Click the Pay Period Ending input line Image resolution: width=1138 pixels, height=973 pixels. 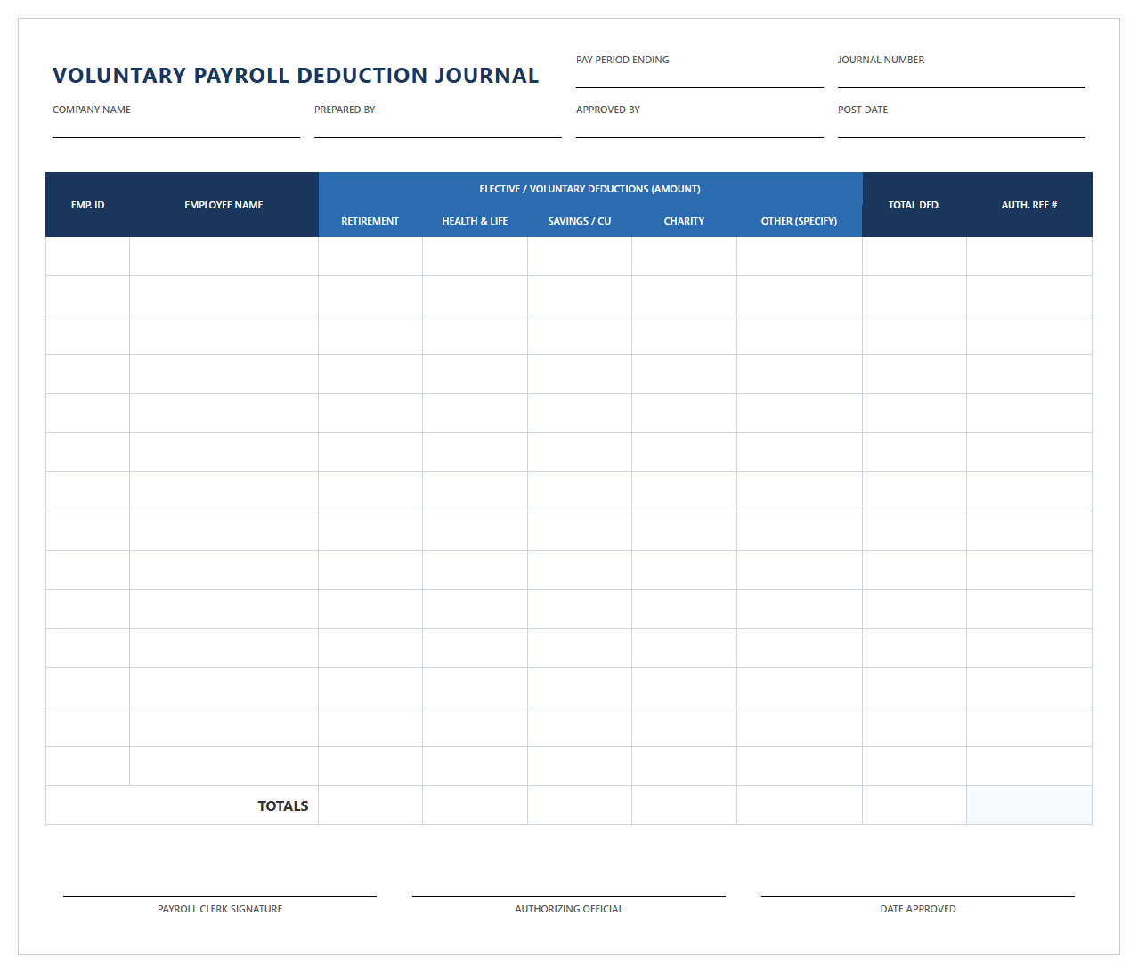coord(699,78)
